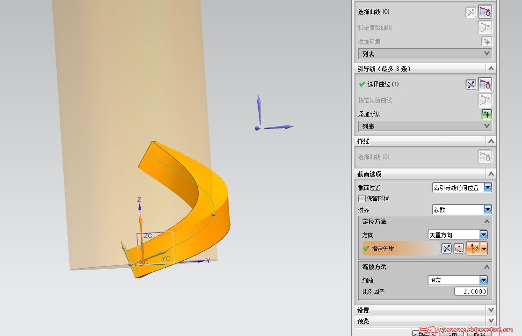
Task: Expand the 预览 section
Action: tap(491, 321)
